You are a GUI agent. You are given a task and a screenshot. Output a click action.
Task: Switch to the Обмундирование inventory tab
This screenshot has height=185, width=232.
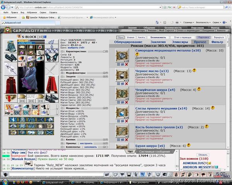pos(128,42)
